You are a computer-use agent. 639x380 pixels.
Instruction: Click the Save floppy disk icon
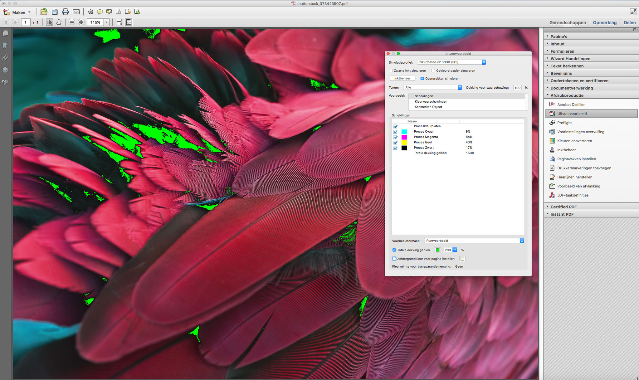pos(55,12)
